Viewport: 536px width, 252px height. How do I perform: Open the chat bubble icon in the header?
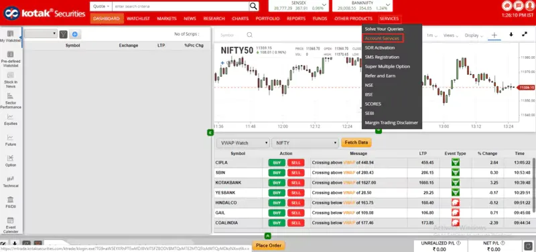(507, 6)
